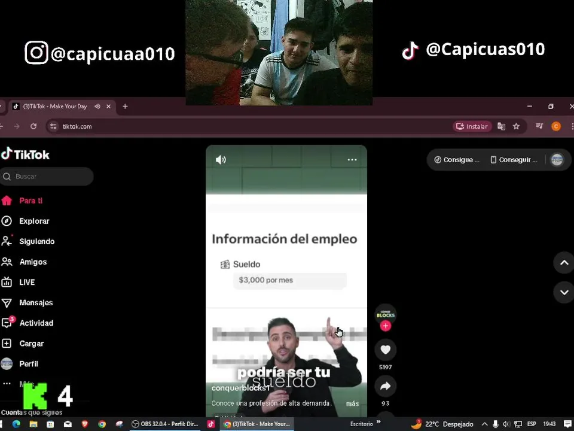The height and width of the screenshot is (431, 574).
Task: Open the ESP language selector
Action: coord(532,424)
